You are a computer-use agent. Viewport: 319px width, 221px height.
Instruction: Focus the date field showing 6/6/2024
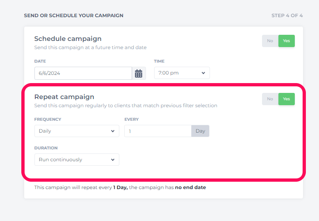pos(83,73)
